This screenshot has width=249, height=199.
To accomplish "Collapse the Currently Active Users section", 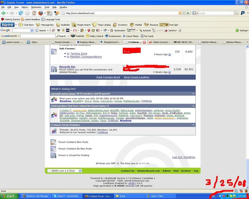I will click(x=193, y=94).
